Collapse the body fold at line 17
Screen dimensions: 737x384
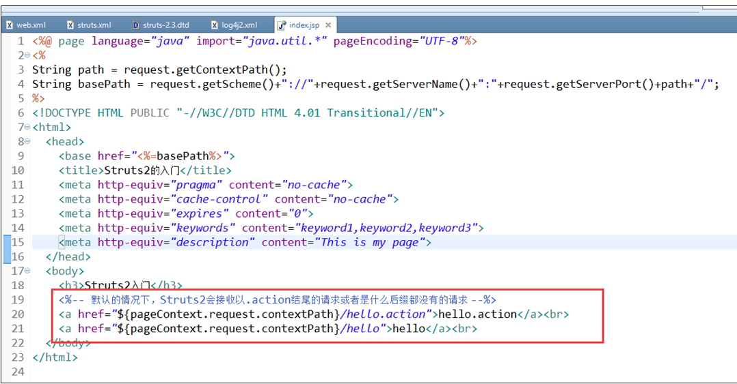point(27,271)
